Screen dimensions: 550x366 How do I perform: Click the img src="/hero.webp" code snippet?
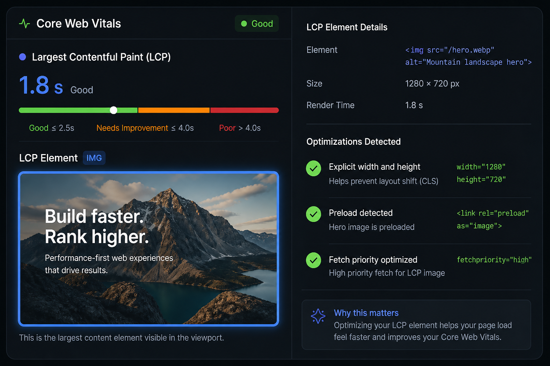pyautogui.click(x=450, y=50)
